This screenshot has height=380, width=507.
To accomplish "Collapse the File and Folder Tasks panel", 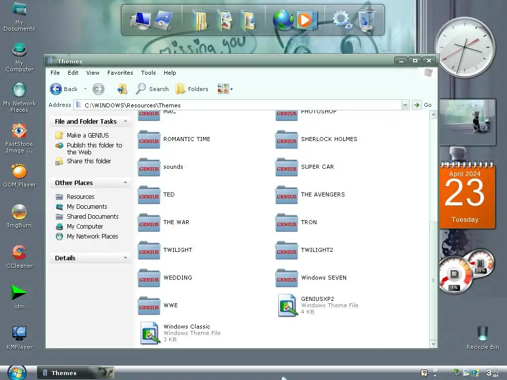I will tap(125, 122).
